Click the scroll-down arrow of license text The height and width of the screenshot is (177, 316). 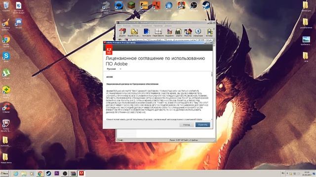click(x=212, y=119)
